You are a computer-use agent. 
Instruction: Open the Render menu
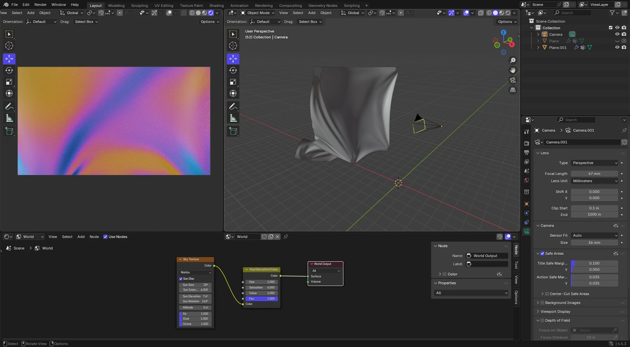coord(40,5)
